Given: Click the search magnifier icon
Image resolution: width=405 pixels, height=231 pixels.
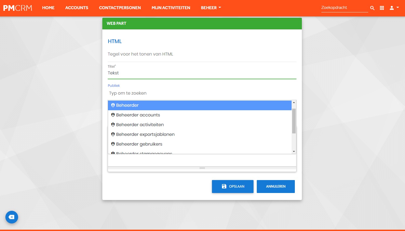Looking at the screenshot, I should click(372, 8).
